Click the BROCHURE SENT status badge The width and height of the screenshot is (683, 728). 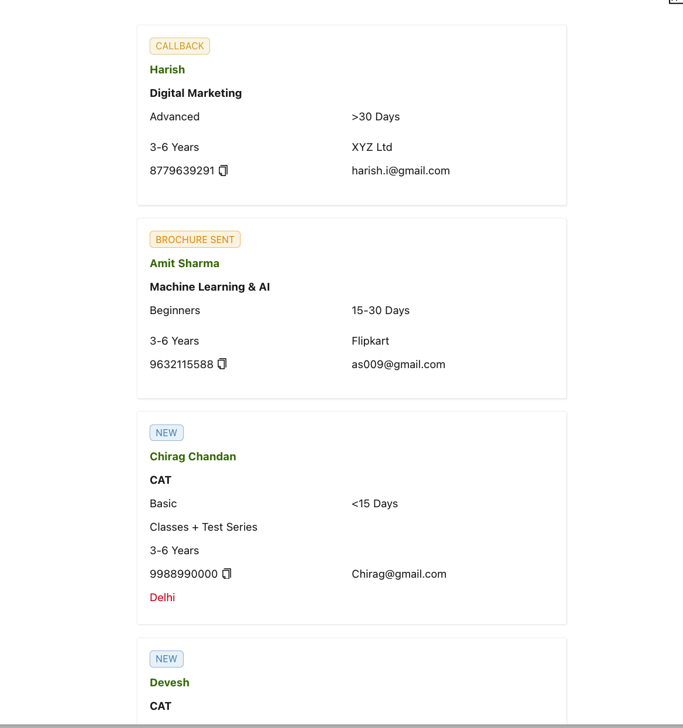[x=195, y=240]
